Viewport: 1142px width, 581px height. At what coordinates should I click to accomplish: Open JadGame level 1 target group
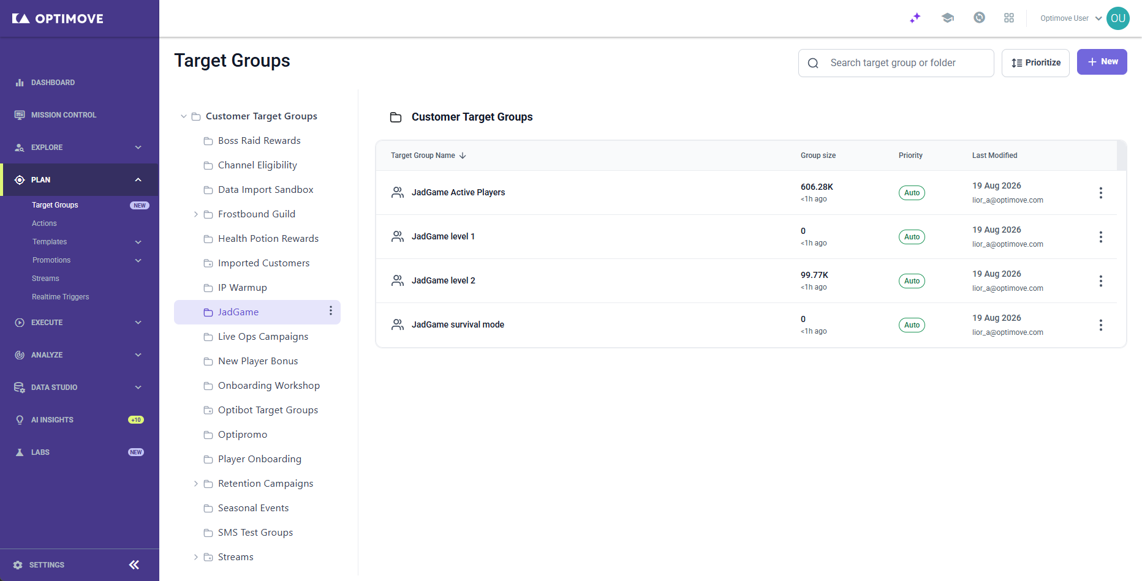[x=443, y=236]
